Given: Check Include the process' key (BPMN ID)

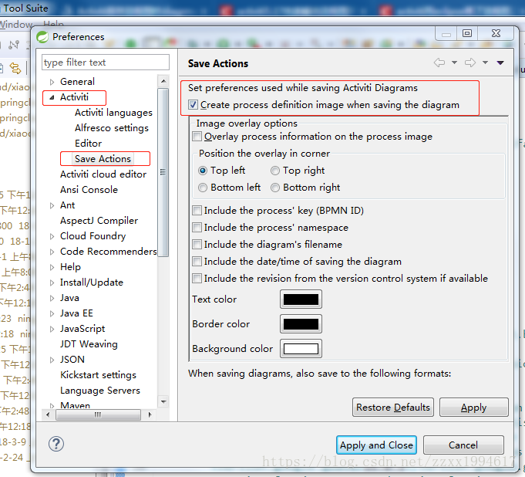Looking at the screenshot, I should click(197, 211).
